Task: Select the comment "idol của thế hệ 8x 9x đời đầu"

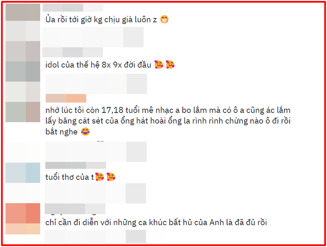Action: [98, 65]
